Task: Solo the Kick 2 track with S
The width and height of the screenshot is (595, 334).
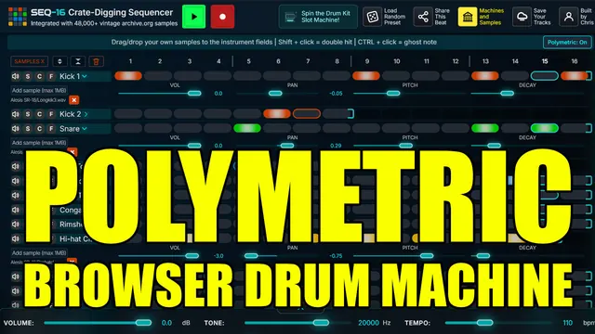Action: 28,114
